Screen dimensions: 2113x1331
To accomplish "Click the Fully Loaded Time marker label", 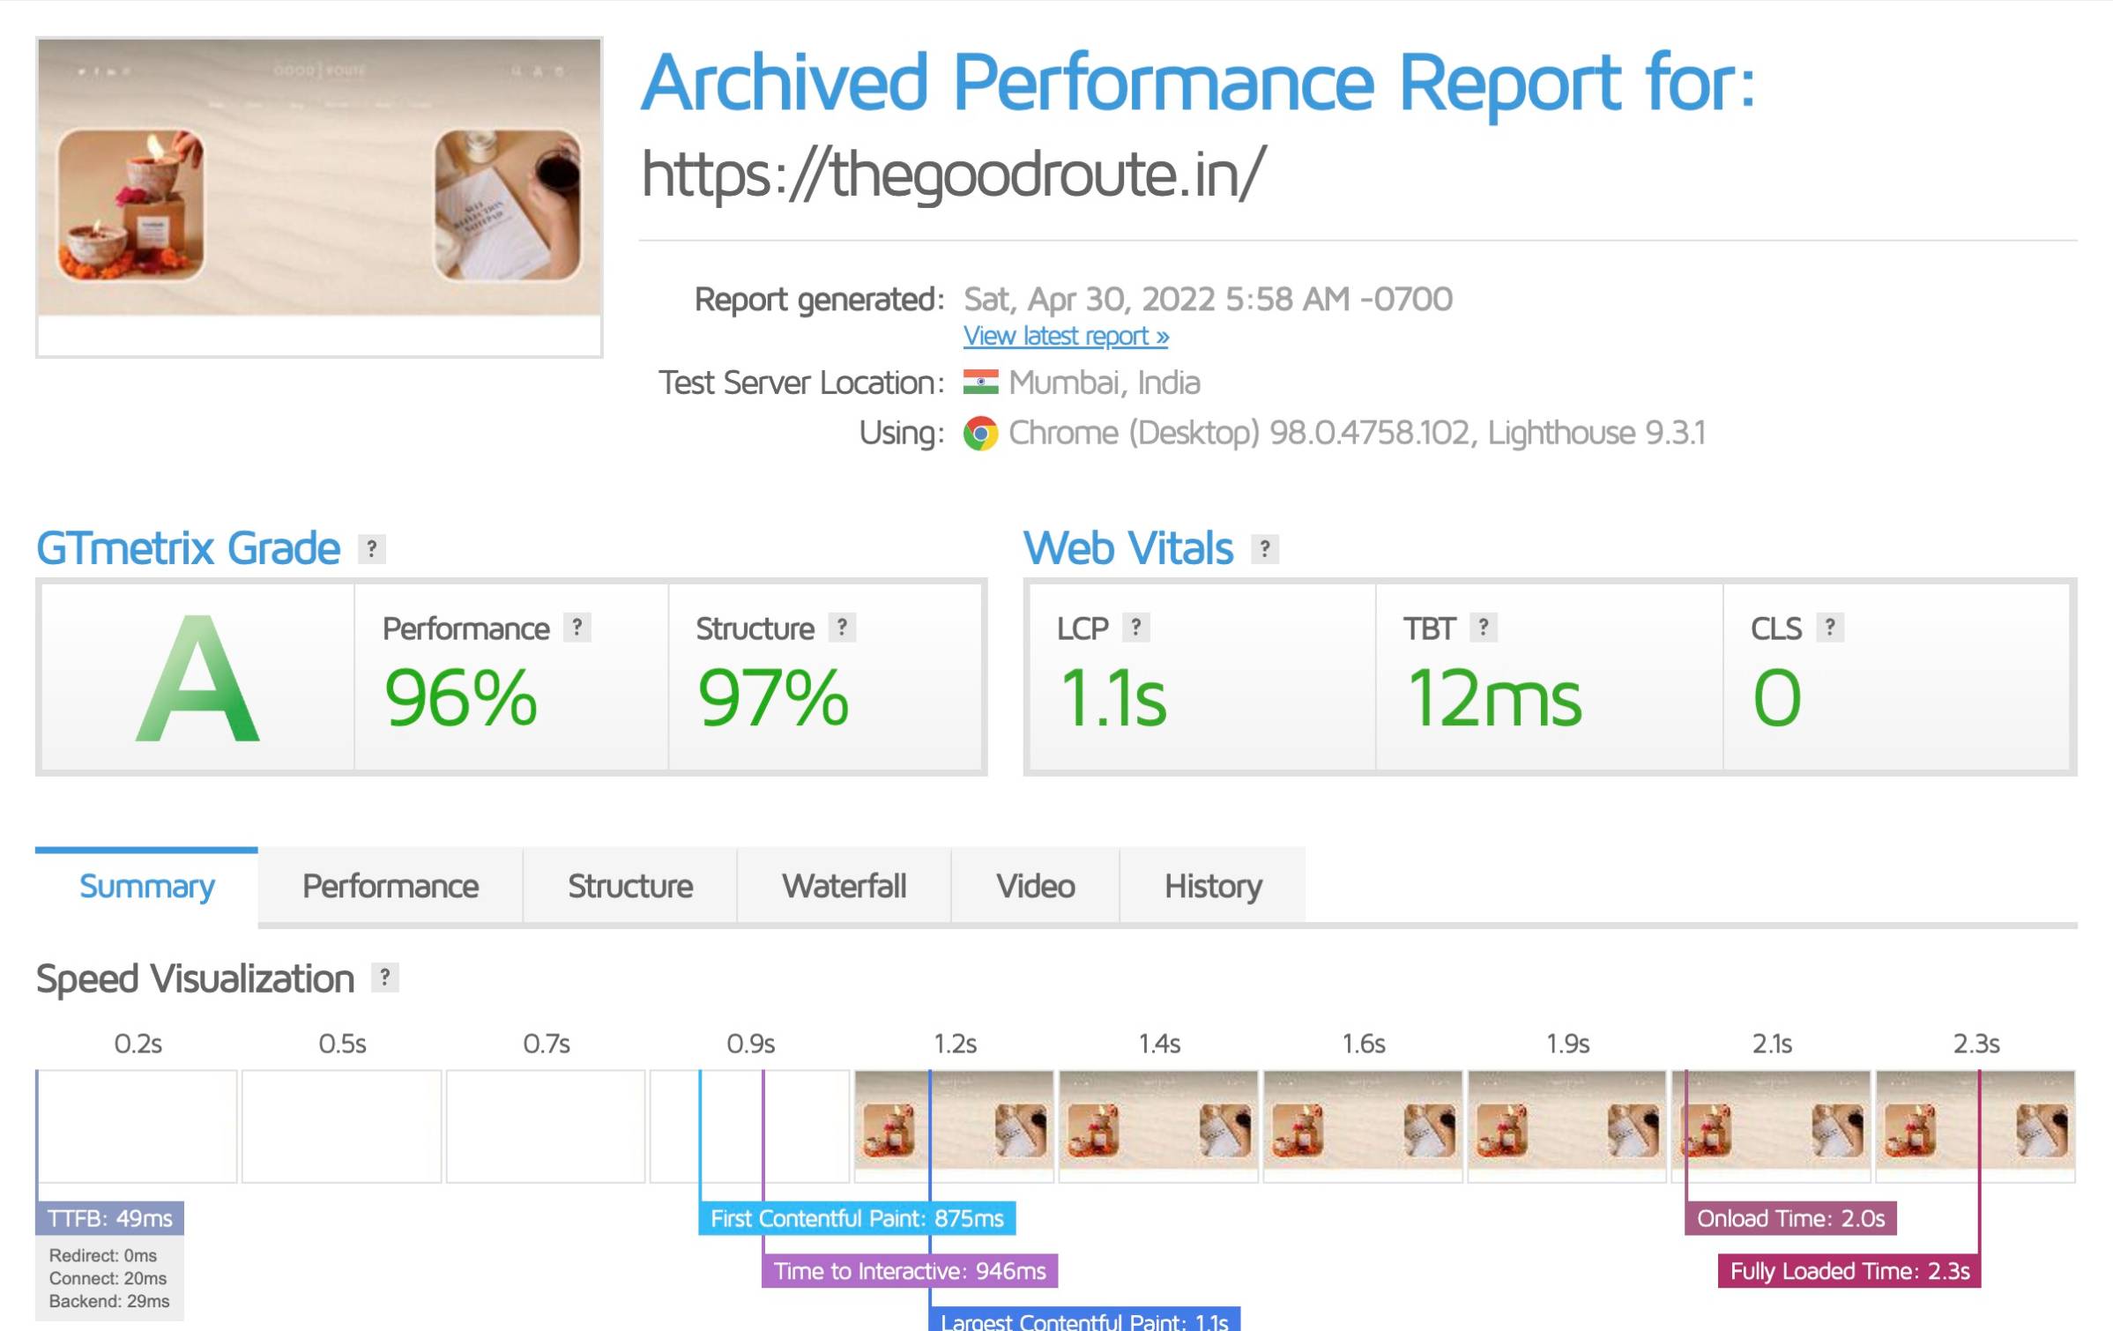I will coord(1849,1271).
